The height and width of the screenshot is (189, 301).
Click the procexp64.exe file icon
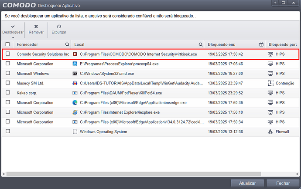coord(75,64)
